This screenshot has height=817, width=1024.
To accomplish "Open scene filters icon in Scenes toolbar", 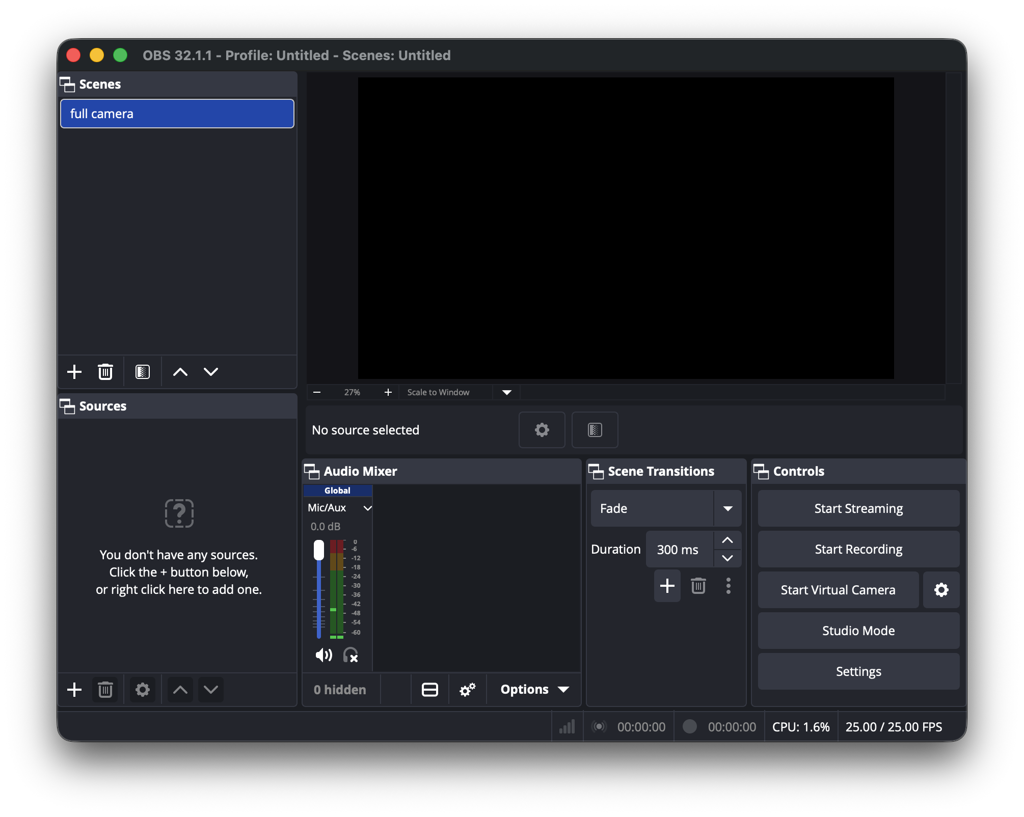I will pyautogui.click(x=143, y=372).
